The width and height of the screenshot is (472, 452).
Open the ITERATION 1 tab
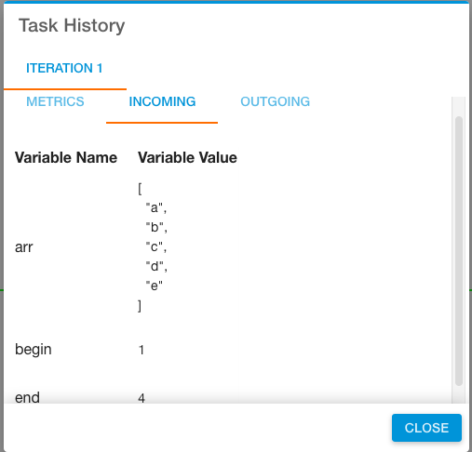[x=64, y=68]
